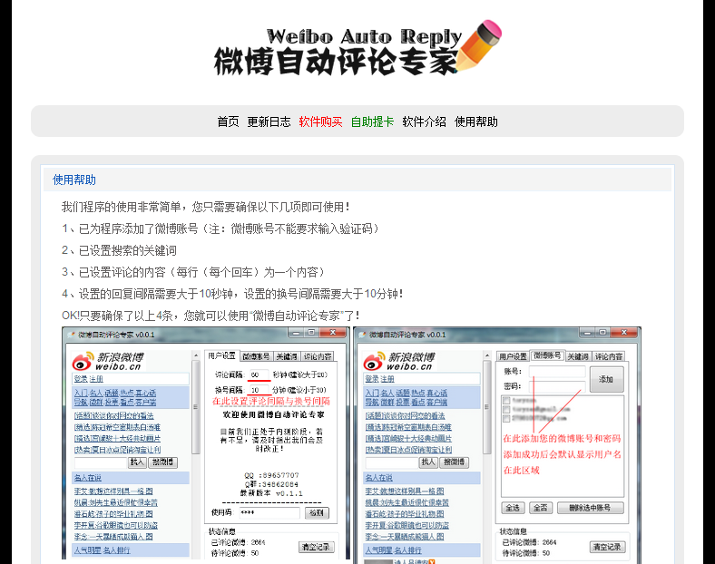The image size is (715, 564).
Task: Click the title bar icon of settings screenshot window
Action: point(71,335)
